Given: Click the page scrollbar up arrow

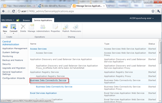Looking at the screenshot, I should [x=160, y=40].
